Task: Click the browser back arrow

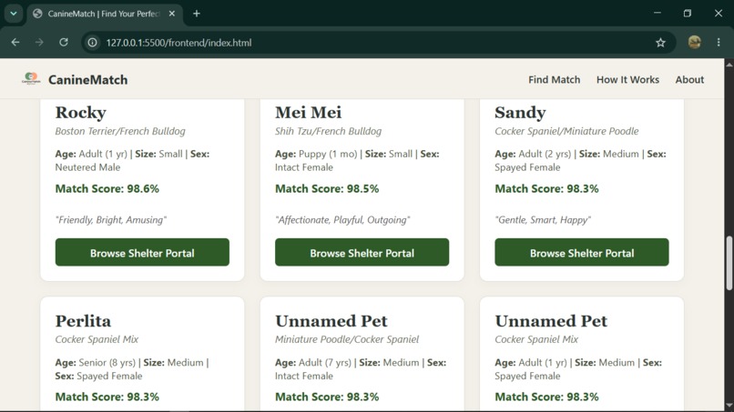Action: (x=15, y=43)
